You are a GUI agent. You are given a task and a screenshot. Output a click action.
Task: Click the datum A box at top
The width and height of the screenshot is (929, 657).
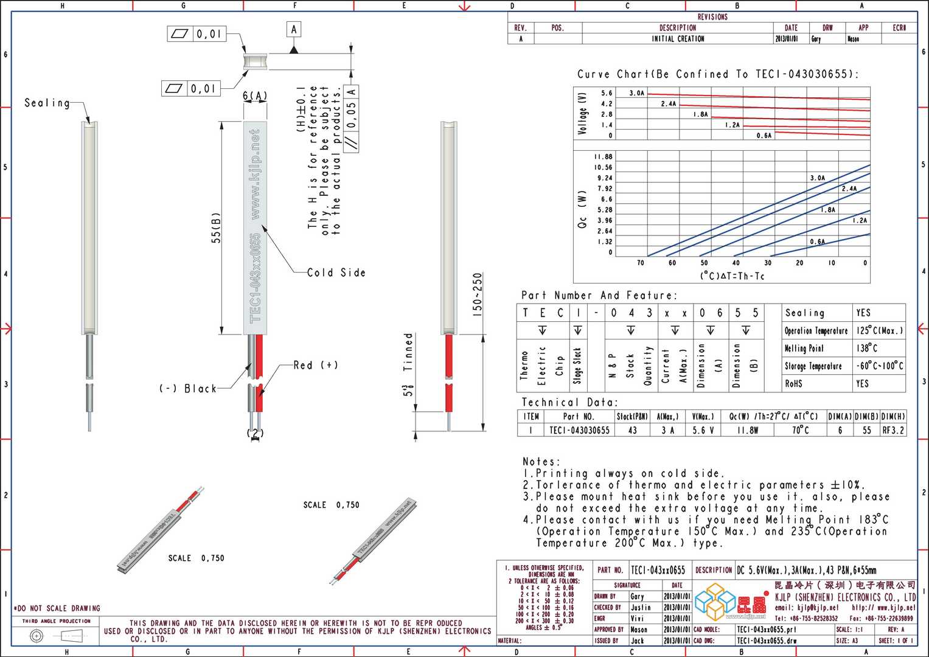pyautogui.click(x=294, y=29)
